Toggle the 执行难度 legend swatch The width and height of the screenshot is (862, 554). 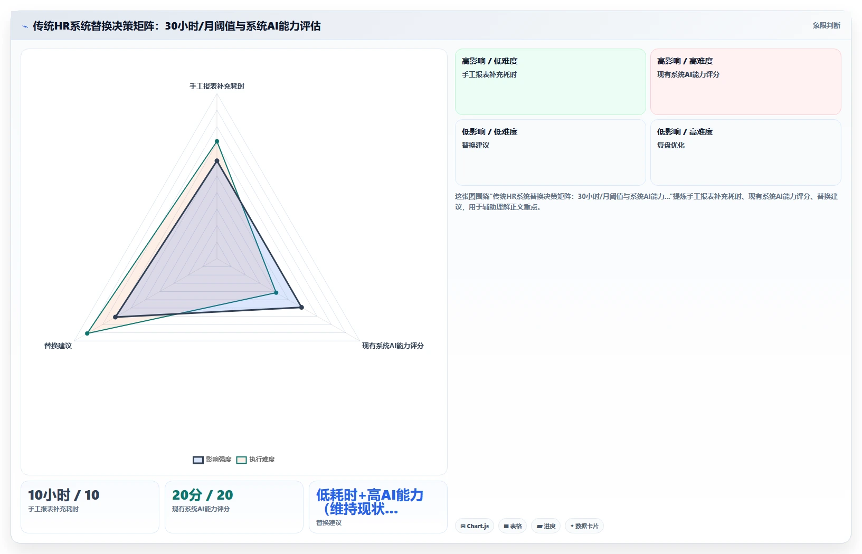pyautogui.click(x=241, y=460)
